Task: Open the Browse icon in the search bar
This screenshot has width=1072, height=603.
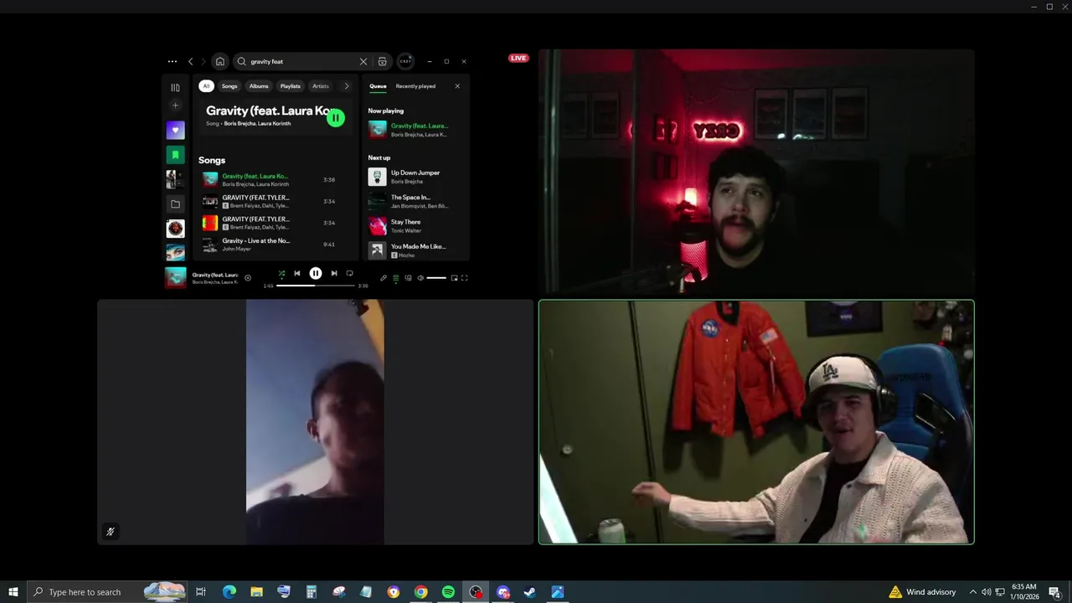Action: [383, 61]
